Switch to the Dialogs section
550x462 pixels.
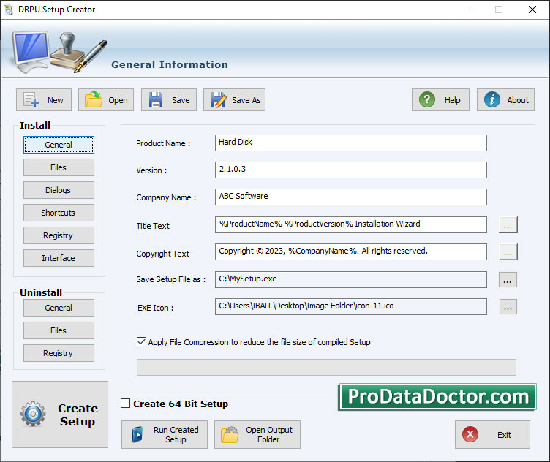click(59, 190)
